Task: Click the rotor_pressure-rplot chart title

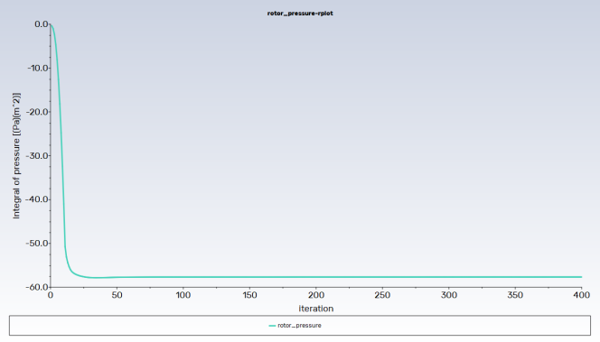Action: tap(300, 14)
